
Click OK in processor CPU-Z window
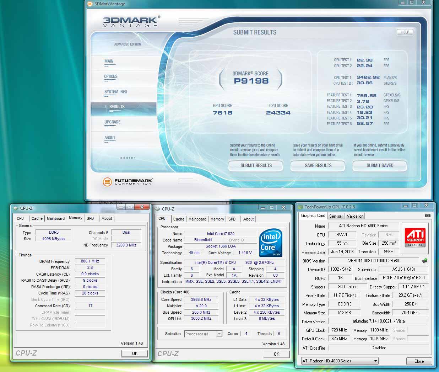pos(277,354)
